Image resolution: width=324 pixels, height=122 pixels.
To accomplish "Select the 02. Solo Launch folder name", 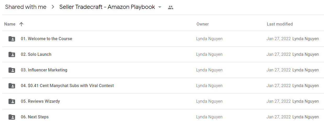I will [36, 54].
